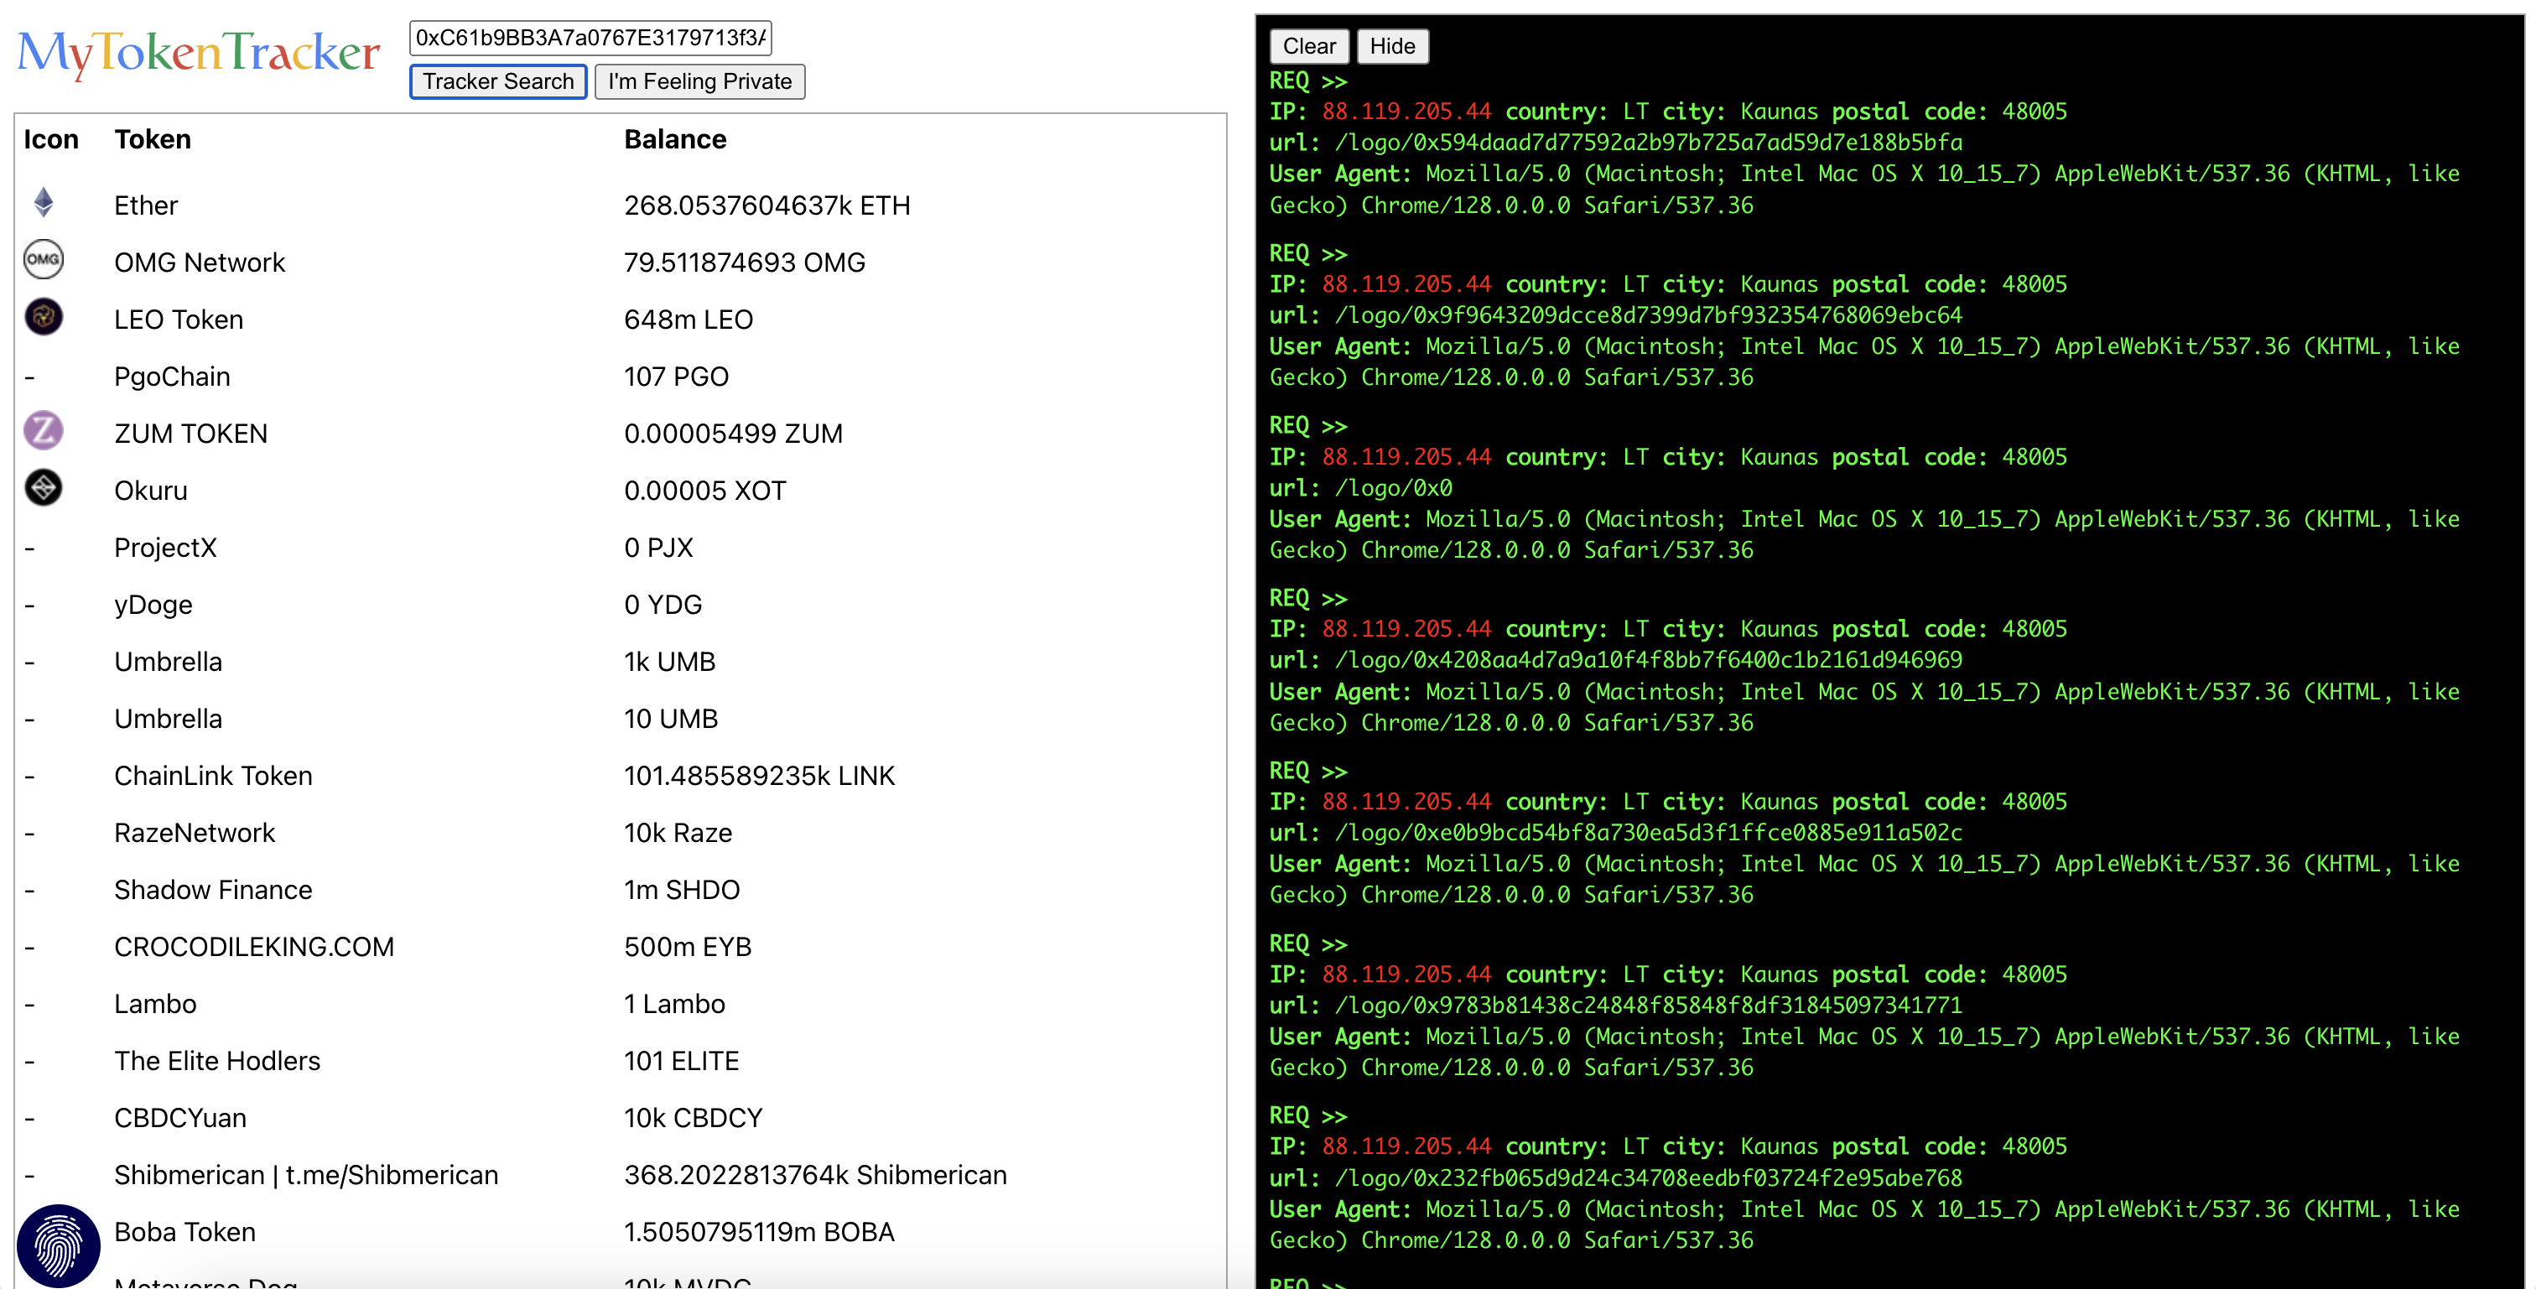
Task: Select the Shibmerican | t.me/Shibmerican token name
Action: click(x=306, y=1177)
